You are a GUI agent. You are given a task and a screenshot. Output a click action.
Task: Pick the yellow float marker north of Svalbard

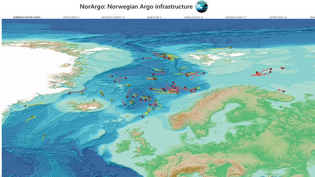[x=231, y=48]
